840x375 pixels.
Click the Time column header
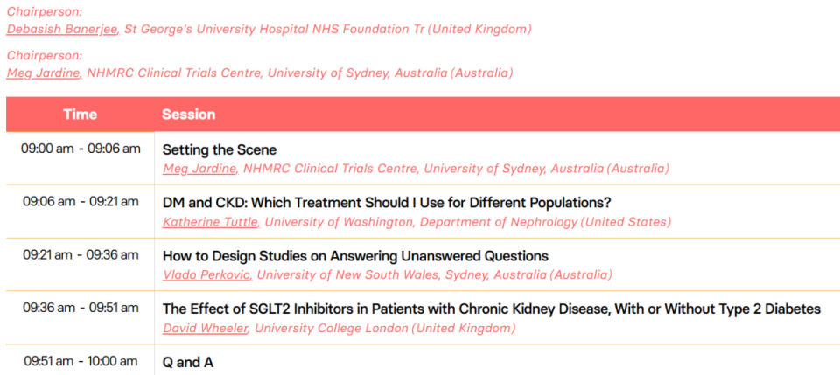tap(80, 115)
